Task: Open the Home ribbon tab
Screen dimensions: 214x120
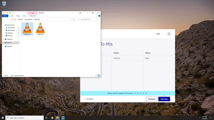Action: pos(11,16)
